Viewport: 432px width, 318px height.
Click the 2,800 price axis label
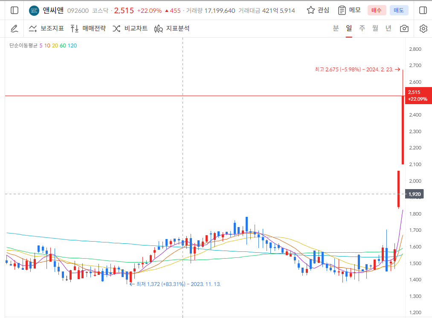pos(415,49)
